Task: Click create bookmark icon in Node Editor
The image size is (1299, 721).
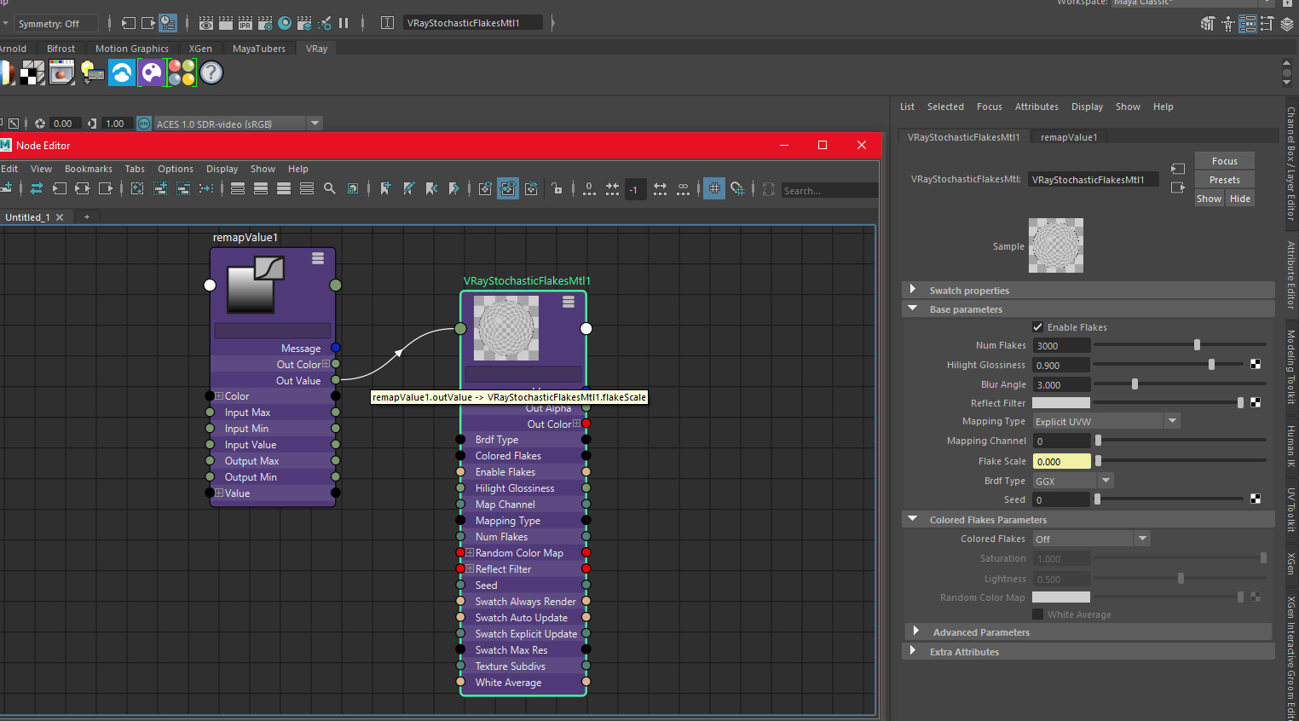Action: coord(385,189)
